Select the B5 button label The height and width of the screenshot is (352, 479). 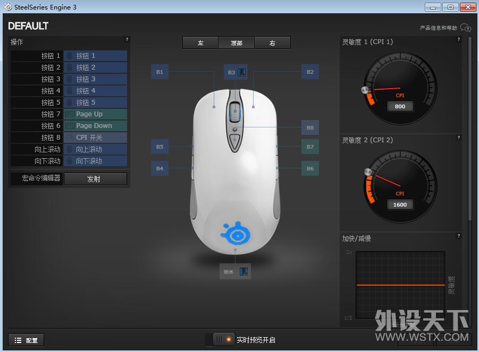coord(159,147)
